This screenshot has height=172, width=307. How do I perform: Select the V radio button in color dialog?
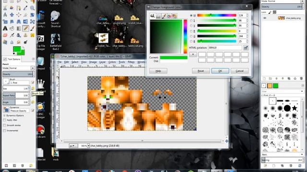pos(191,26)
